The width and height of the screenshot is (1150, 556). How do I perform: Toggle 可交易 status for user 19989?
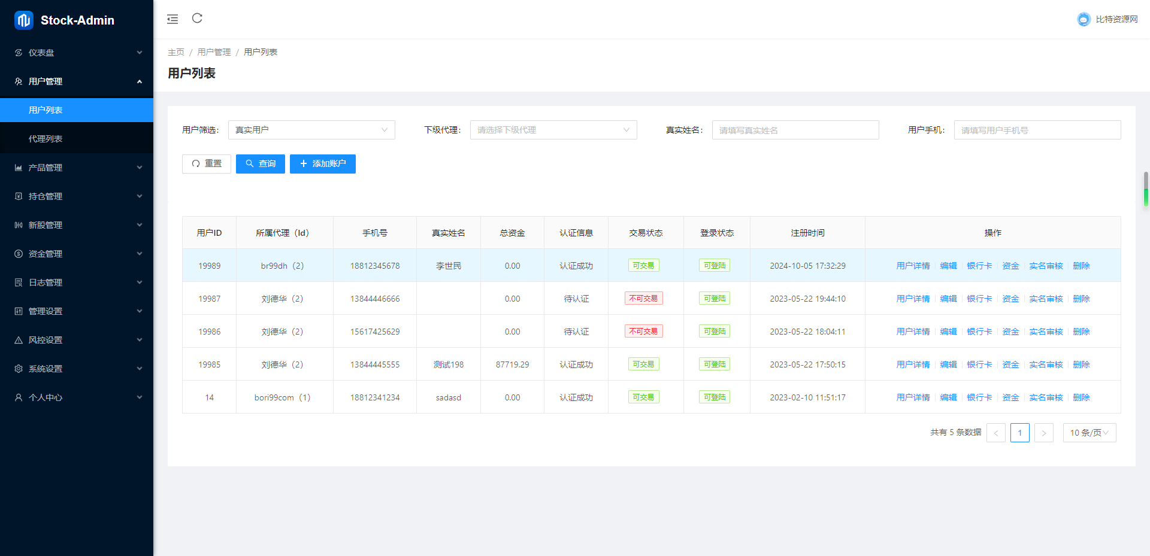click(x=644, y=265)
